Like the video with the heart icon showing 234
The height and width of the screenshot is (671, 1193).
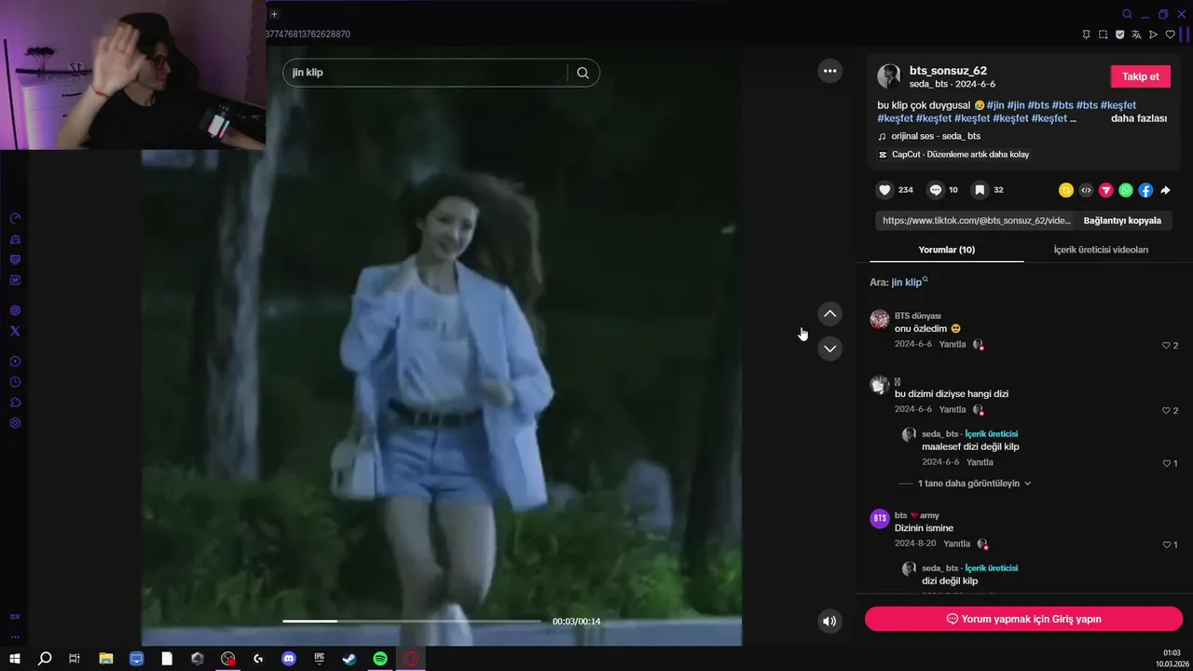[x=884, y=190]
